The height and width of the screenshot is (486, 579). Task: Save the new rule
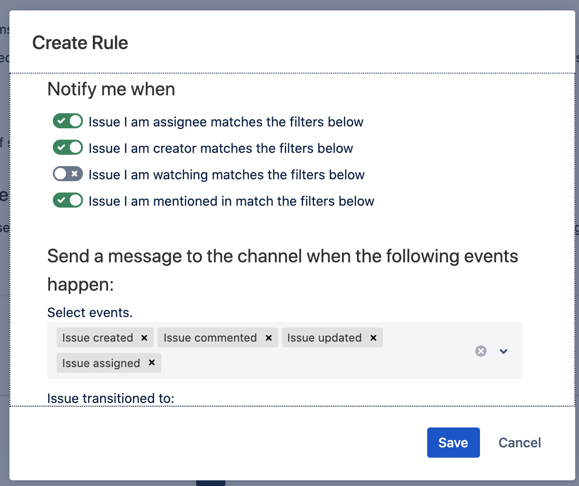point(454,443)
